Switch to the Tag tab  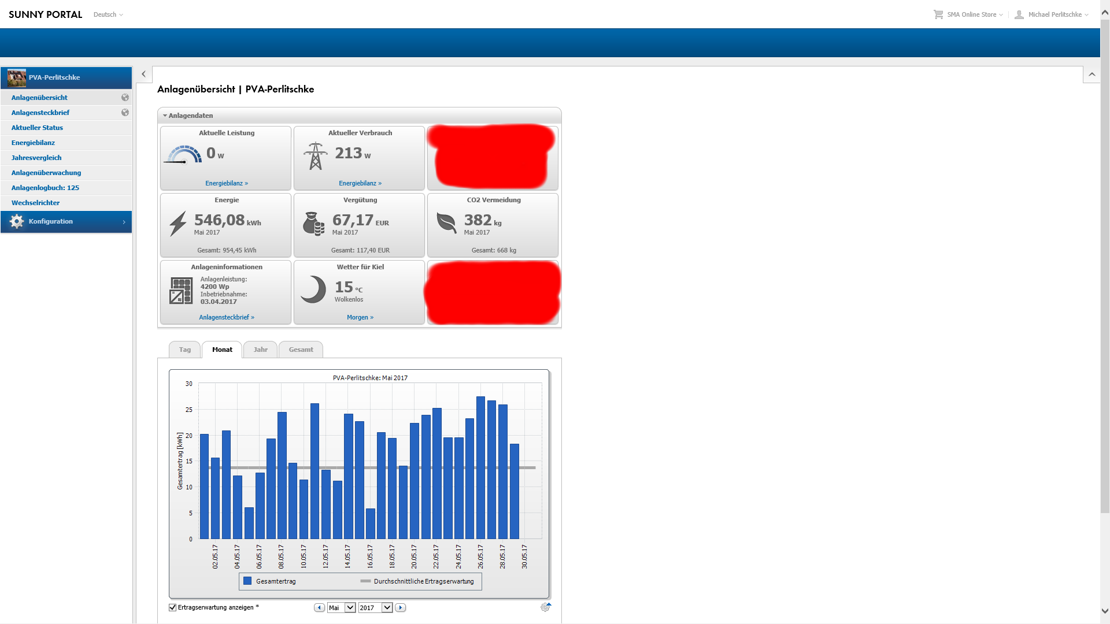pyautogui.click(x=184, y=350)
